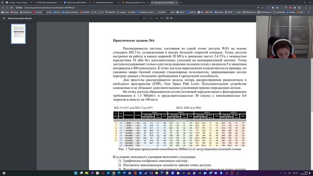Click the webcam video overlay
This screenshot has height=176, width=313.
tap(285, 37)
